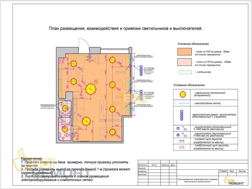Click the sheet name text inside the title block
This screenshot has width=252, height=189.
point(198,180)
